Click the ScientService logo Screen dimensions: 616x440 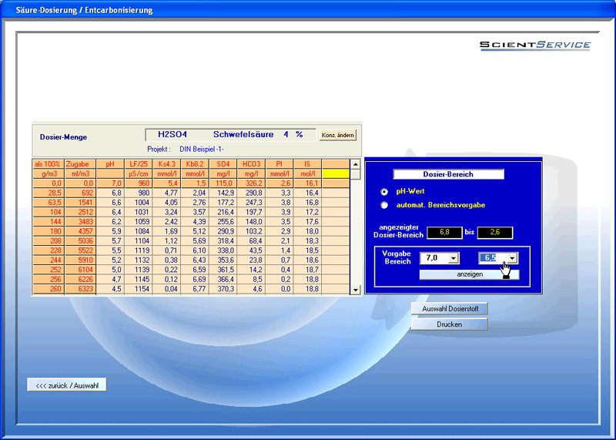pyautogui.click(x=535, y=45)
